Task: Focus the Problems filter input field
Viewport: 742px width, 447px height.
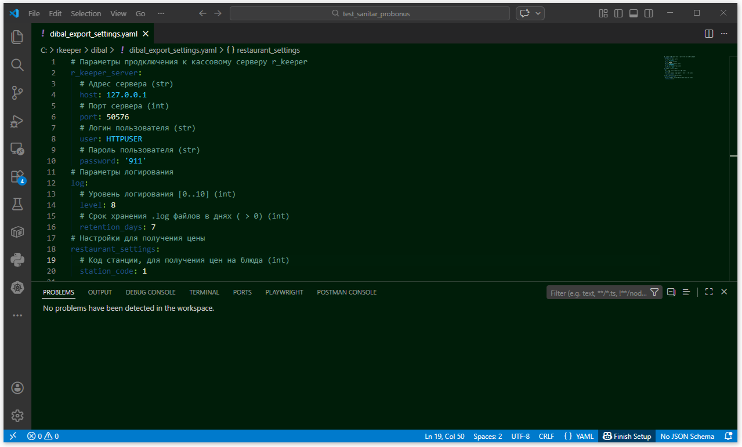Action: 598,293
